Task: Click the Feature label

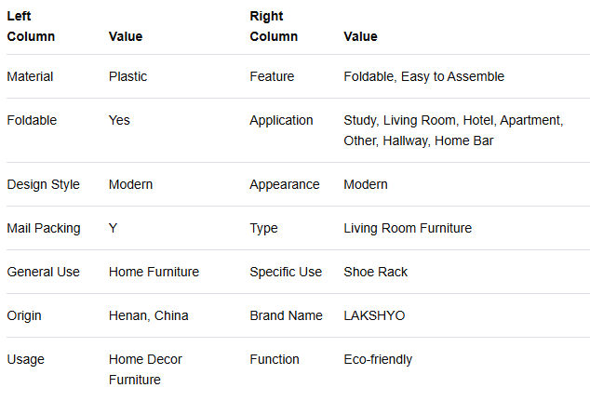Action: [x=272, y=76]
